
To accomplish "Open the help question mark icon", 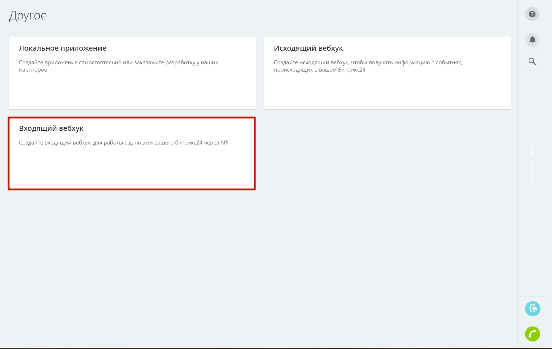I will pos(532,14).
